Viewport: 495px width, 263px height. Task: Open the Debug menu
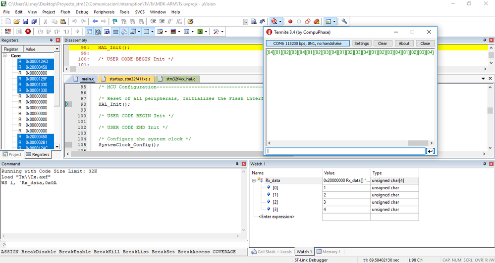tap(82, 12)
